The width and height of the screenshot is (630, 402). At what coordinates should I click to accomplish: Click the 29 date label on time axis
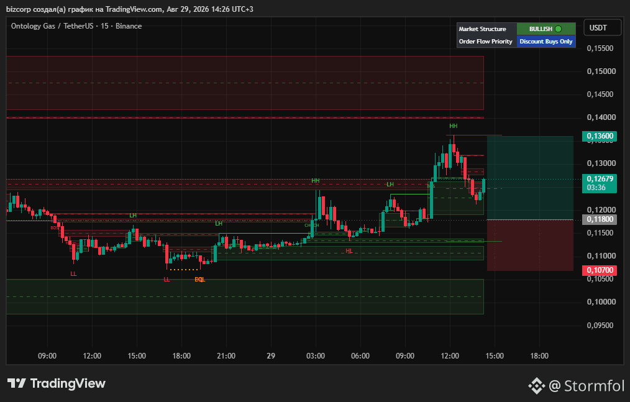(x=271, y=356)
